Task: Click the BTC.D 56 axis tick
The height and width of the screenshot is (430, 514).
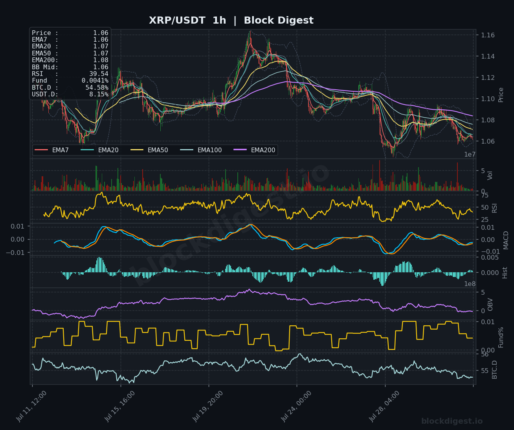Action: 485,354
